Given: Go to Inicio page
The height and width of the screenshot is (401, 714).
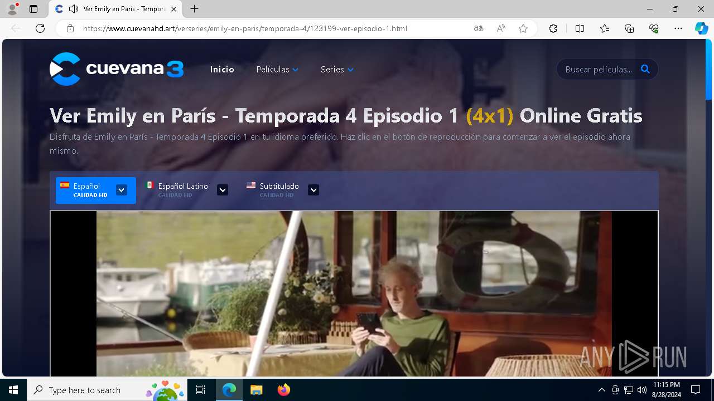Looking at the screenshot, I should pos(222,70).
